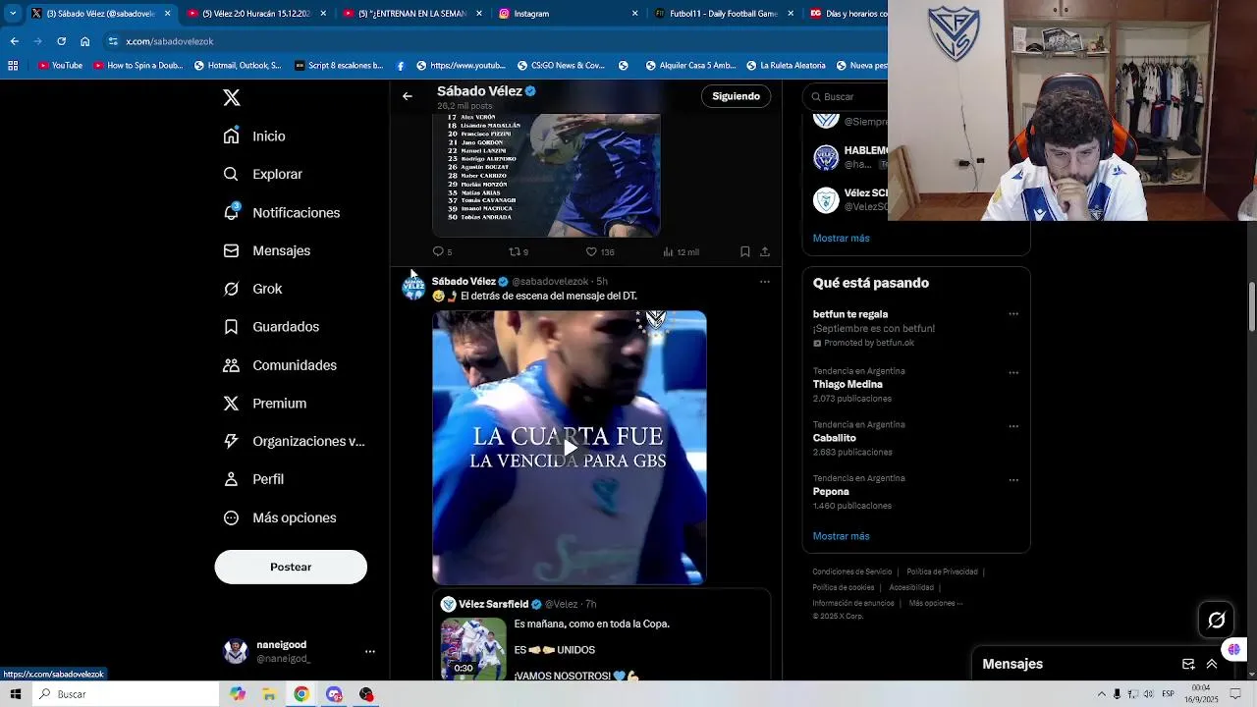Click the address bar URL
The width and height of the screenshot is (1257, 707).
point(170,41)
